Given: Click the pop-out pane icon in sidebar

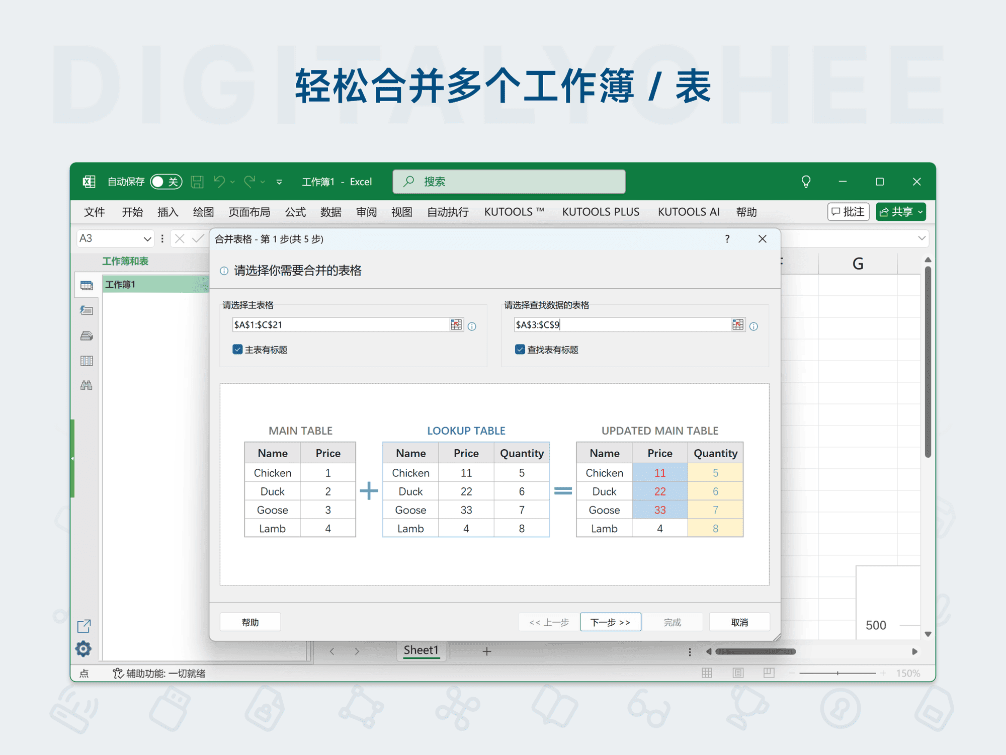Looking at the screenshot, I should click(84, 626).
